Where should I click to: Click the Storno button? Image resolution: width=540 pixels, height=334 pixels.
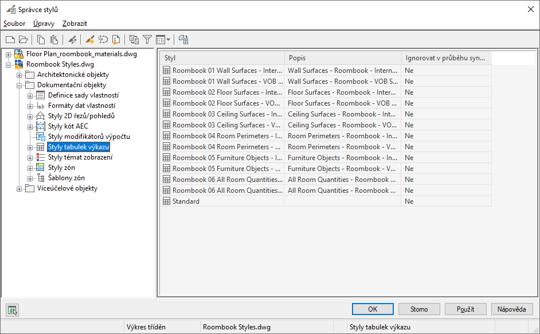pos(419,309)
